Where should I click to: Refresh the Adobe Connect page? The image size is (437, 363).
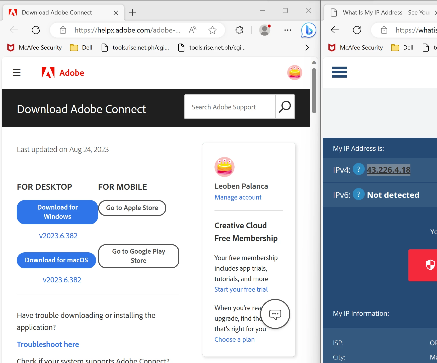36,30
